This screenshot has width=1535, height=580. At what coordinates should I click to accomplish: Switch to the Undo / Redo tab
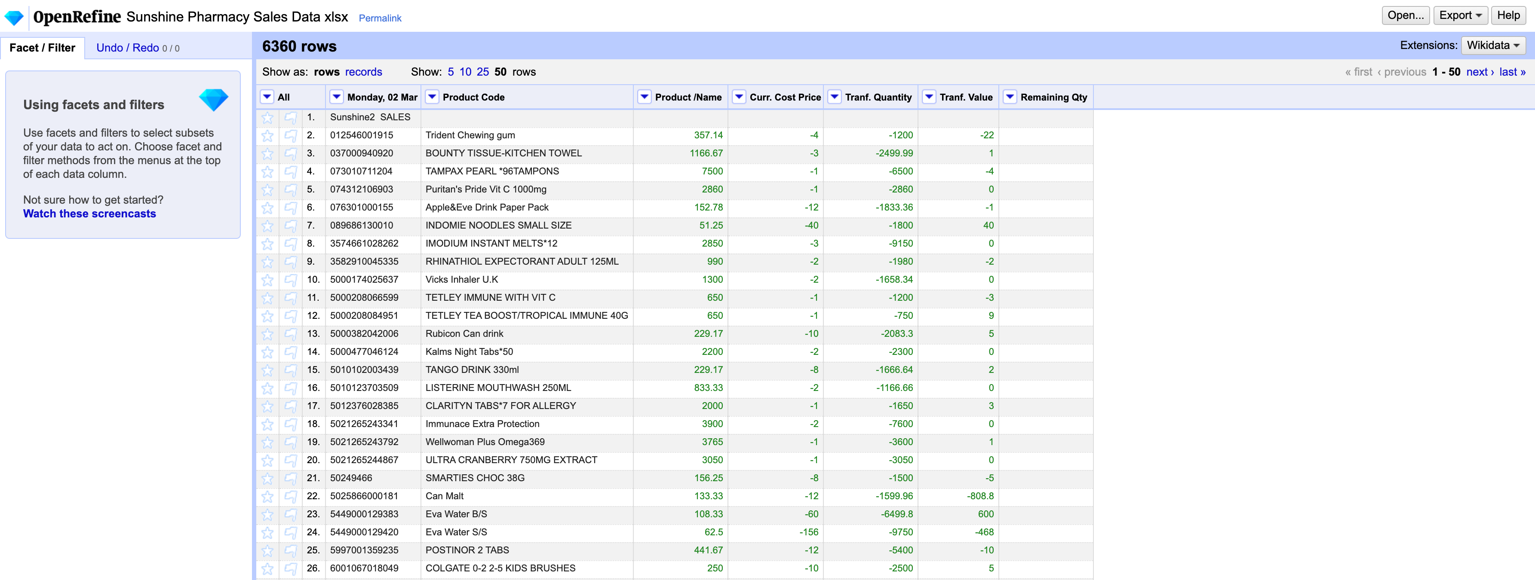coord(128,48)
